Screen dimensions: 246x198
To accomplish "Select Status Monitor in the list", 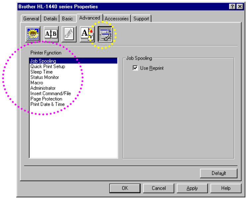I will click(x=73, y=77).
